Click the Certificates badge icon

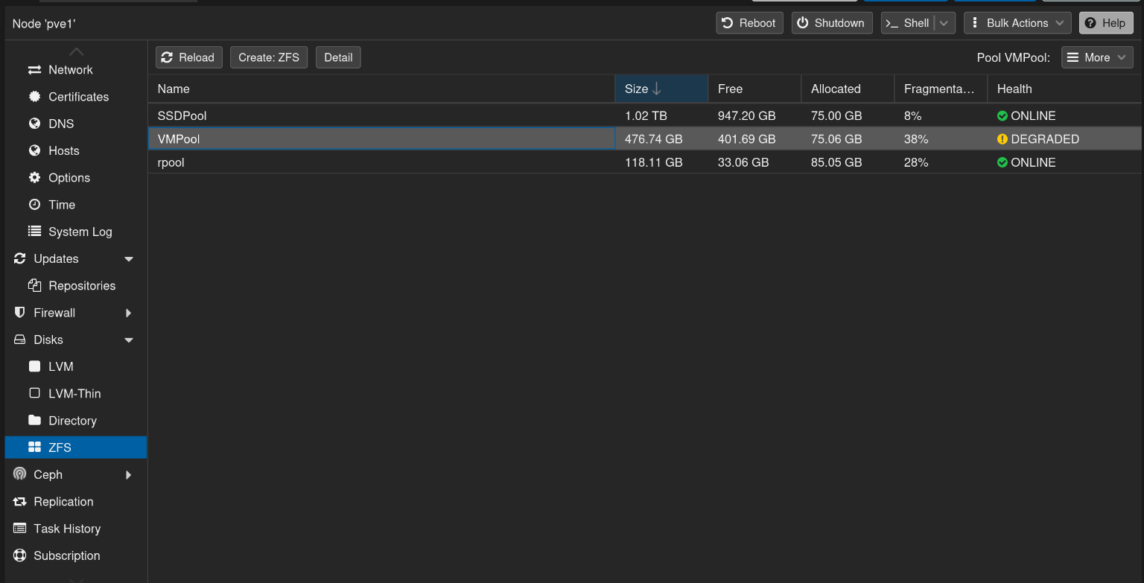pyautogui.click(x=34, y=97)
